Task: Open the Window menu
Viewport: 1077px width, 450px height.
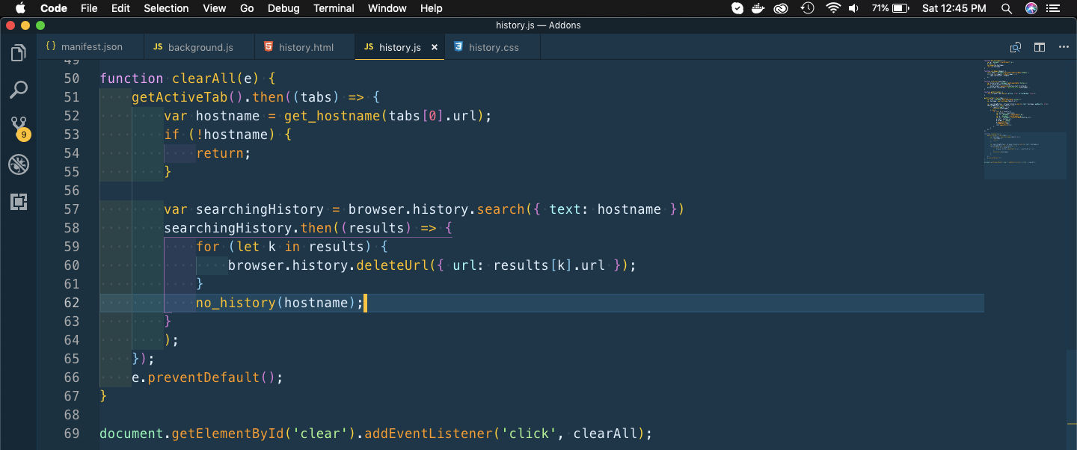Action: [387, 8]
